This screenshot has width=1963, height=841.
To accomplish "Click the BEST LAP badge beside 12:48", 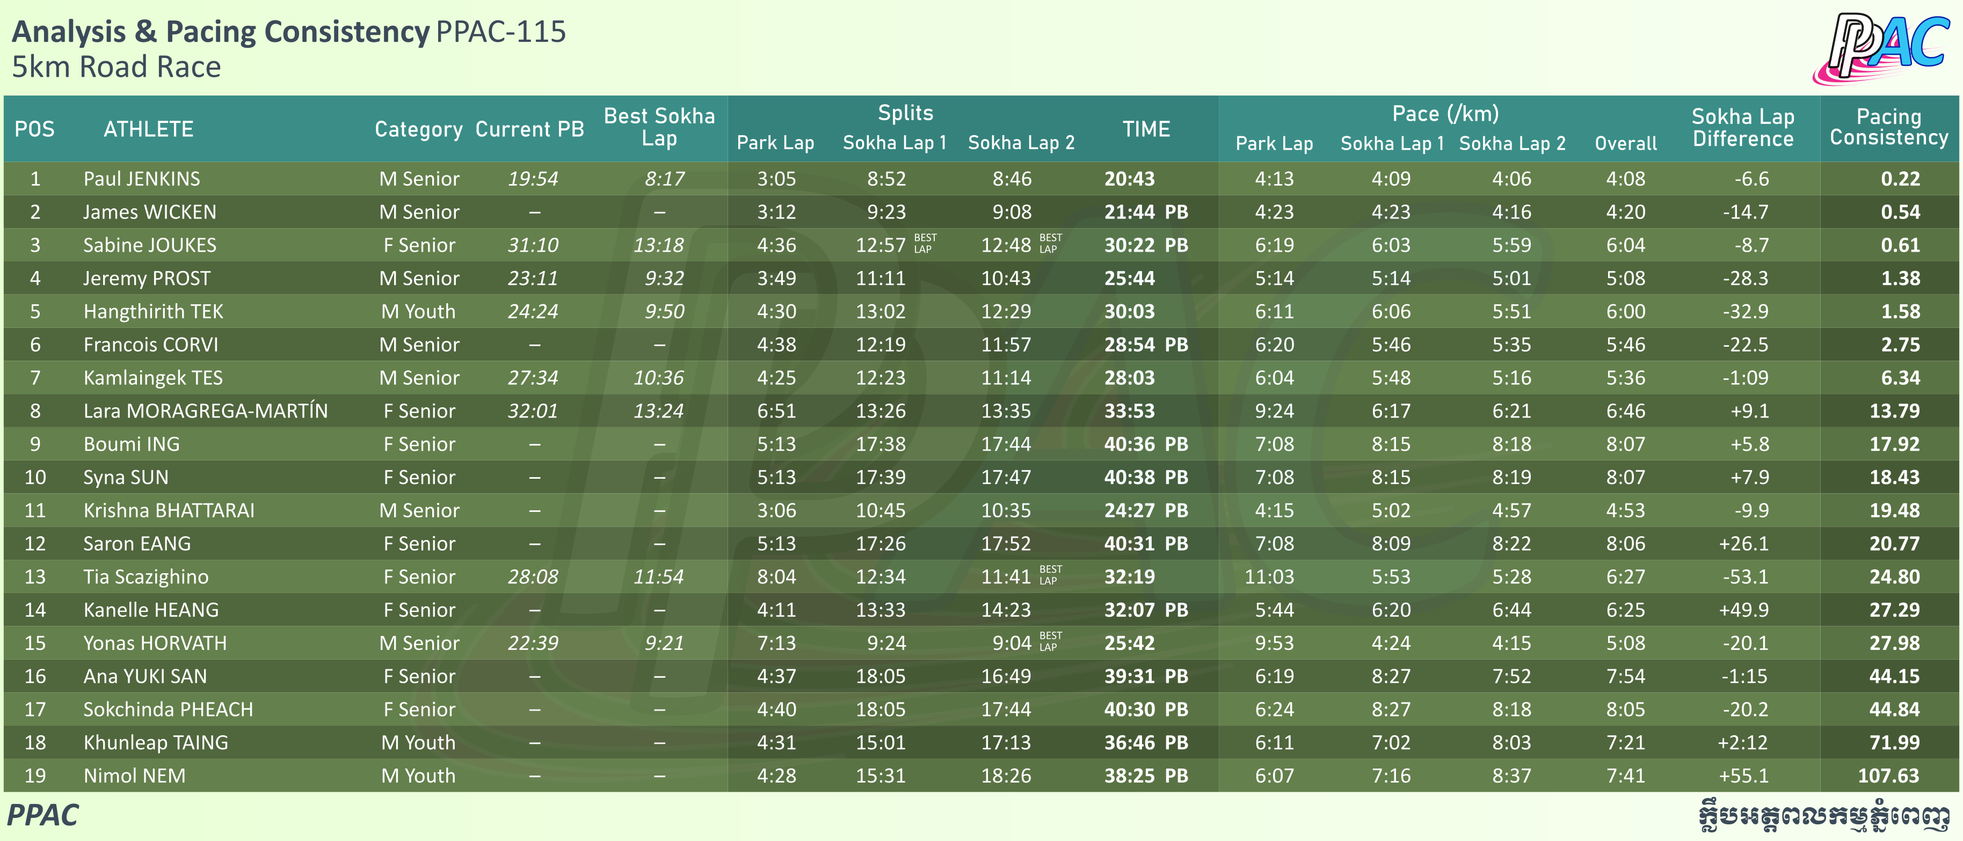I will [x=1050, y=244].
